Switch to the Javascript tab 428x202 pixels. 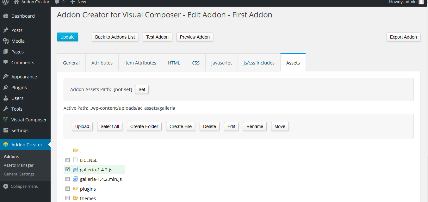pyautogui.click(x=221, y=63)
